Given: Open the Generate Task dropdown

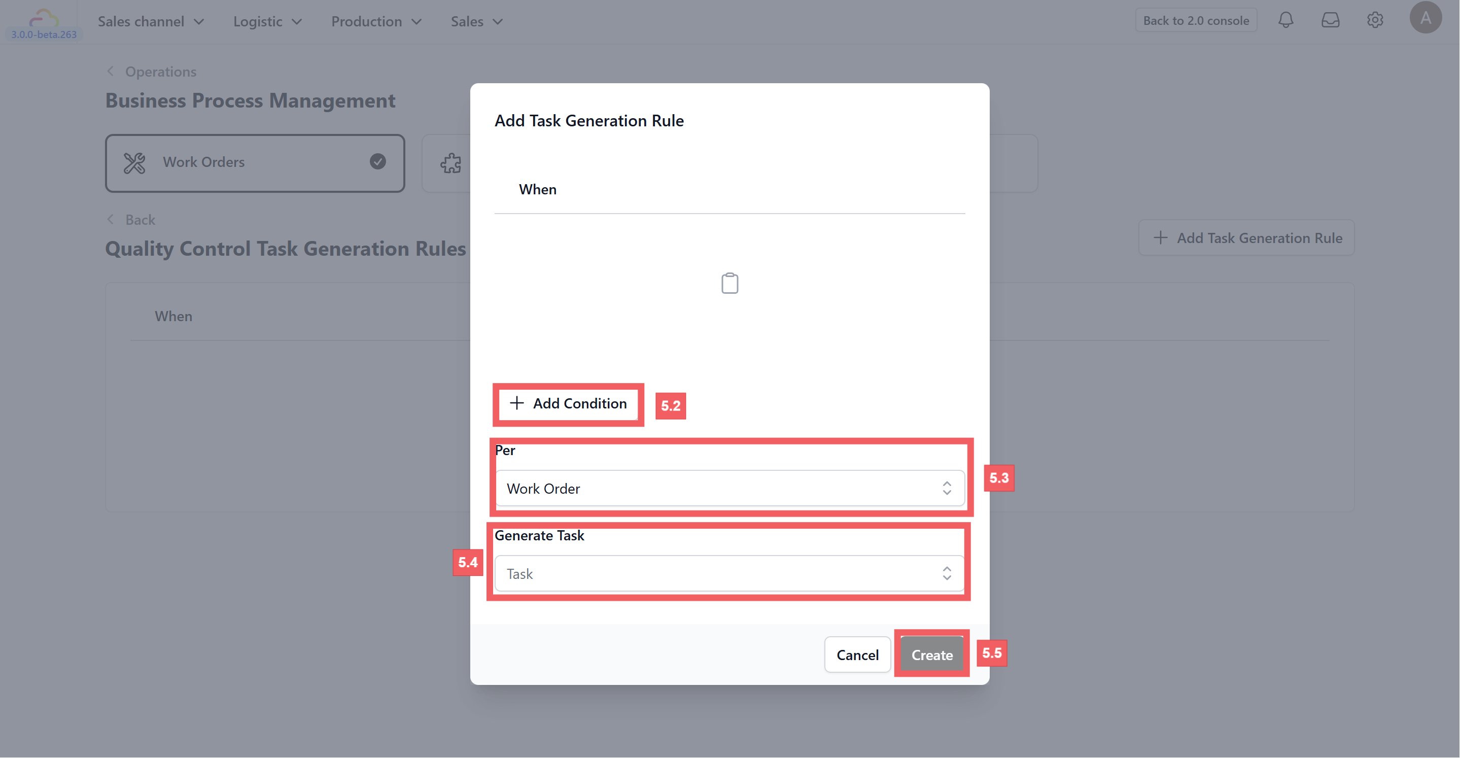Looking at the screenshot, I should (x=729, y=573).
